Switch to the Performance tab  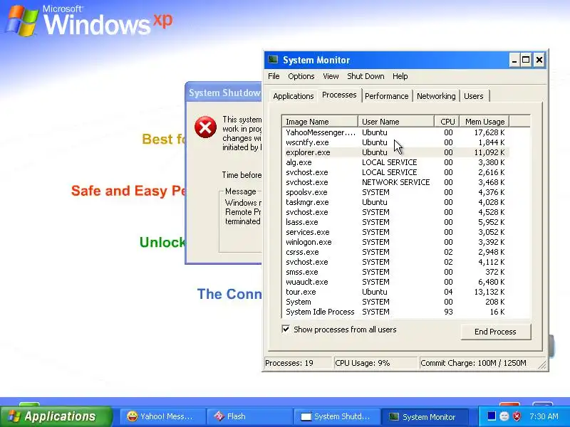click(x=387, y=96)
